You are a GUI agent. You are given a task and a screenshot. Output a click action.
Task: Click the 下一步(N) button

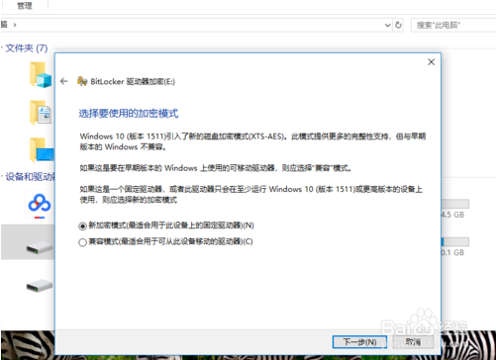tap(359, 342)
